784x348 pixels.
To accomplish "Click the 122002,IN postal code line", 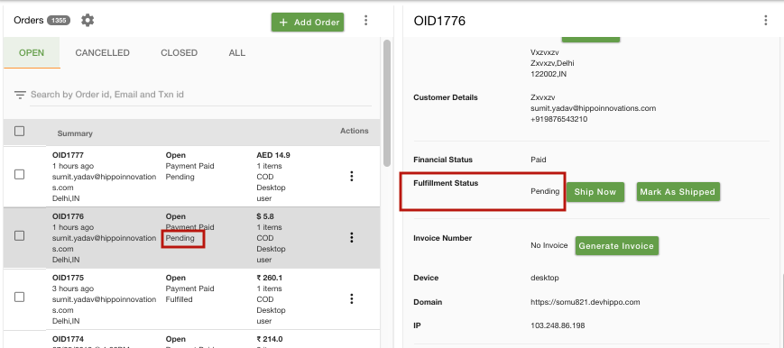I will click(549, 74).
